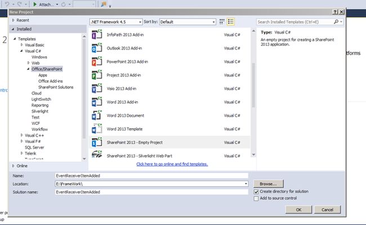Screen dimensions: 366x225
Task: Select the Windows template category
Action: (x=39, y=57)
